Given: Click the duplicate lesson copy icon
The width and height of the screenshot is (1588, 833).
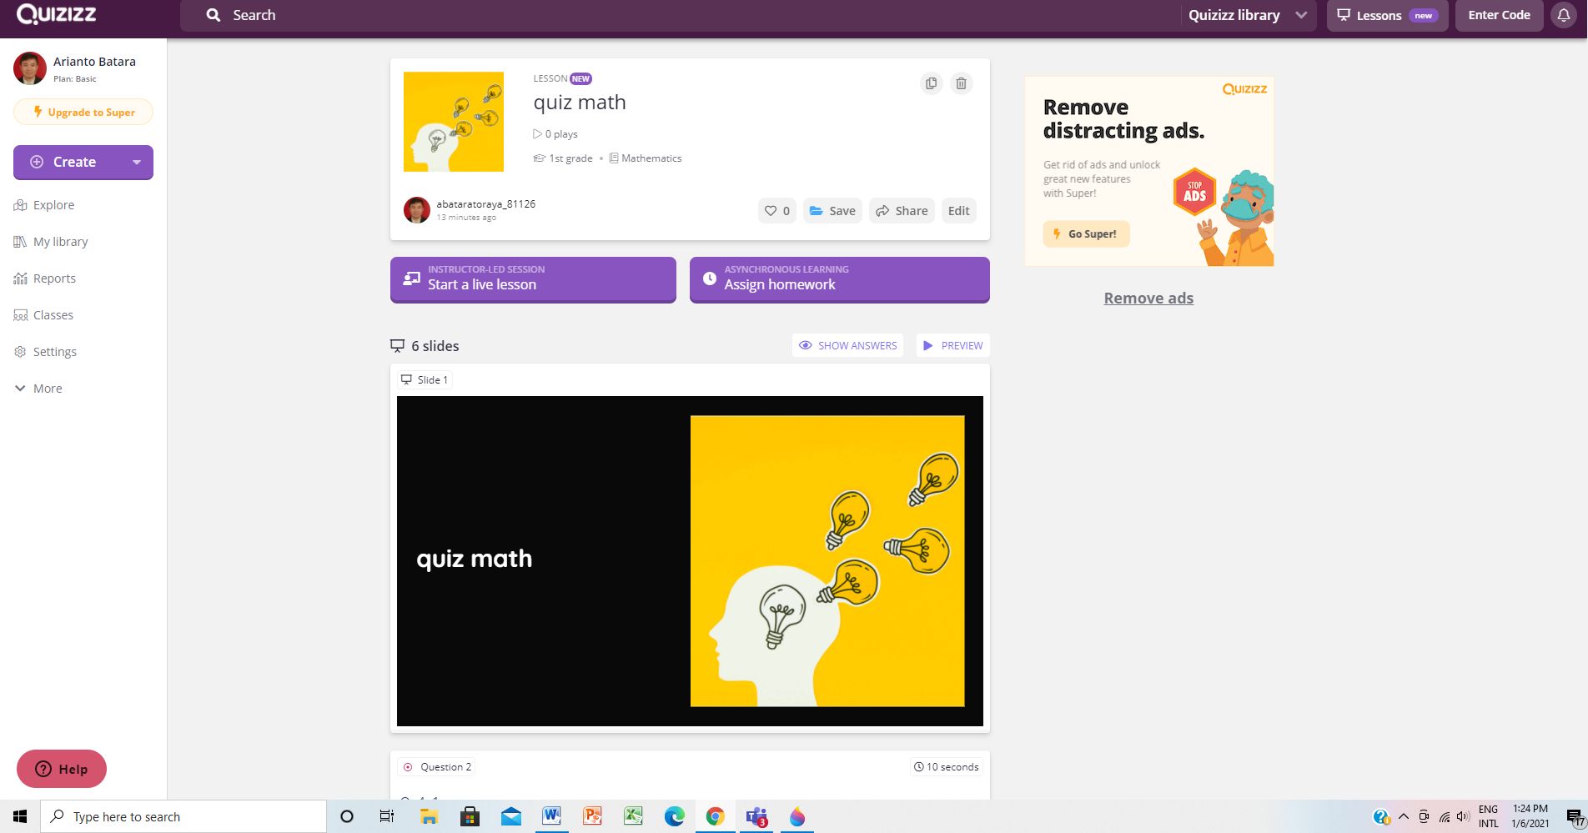Looking at the screenshot, I should click(x=931, y=83).
